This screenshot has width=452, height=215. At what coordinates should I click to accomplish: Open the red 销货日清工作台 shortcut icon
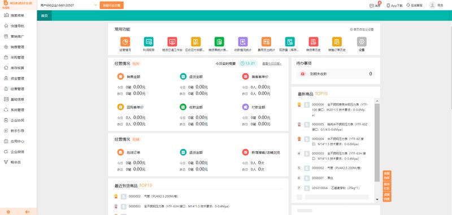click(x=172, y=42)
